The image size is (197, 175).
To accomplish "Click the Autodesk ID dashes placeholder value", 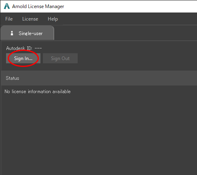I will (x=38, y=48).
